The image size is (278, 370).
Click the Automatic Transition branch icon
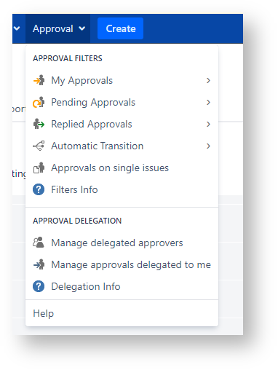(x=39, y=146)
